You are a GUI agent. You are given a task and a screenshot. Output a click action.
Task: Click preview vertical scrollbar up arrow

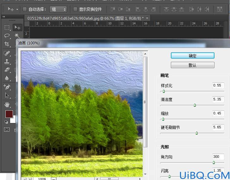point(145,54)
